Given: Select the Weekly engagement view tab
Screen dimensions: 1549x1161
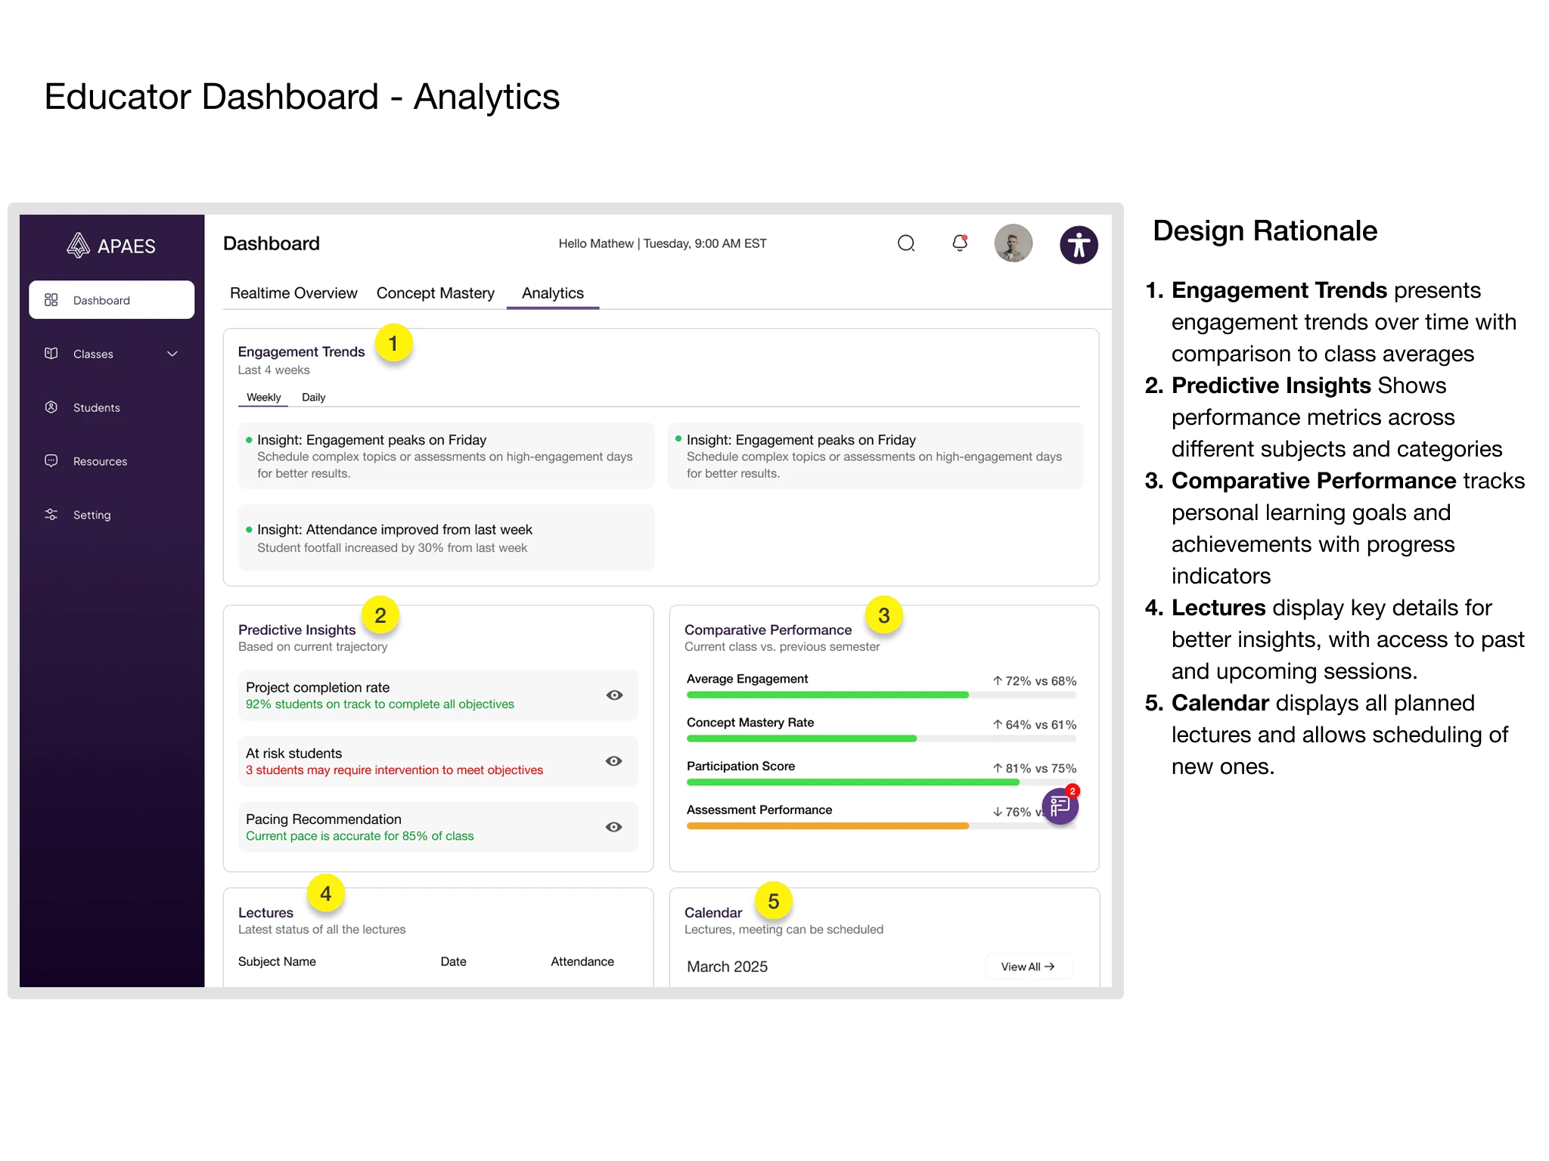Looking at the screenshot, I should (x=263, y=398).
